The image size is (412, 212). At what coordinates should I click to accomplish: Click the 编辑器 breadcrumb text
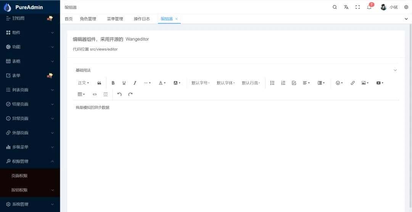[71, 7]
